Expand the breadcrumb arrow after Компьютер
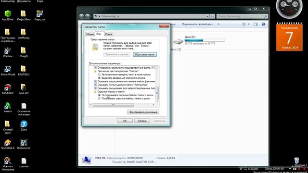Viewport: 308px width, 173px height. [x=118, y=16]
